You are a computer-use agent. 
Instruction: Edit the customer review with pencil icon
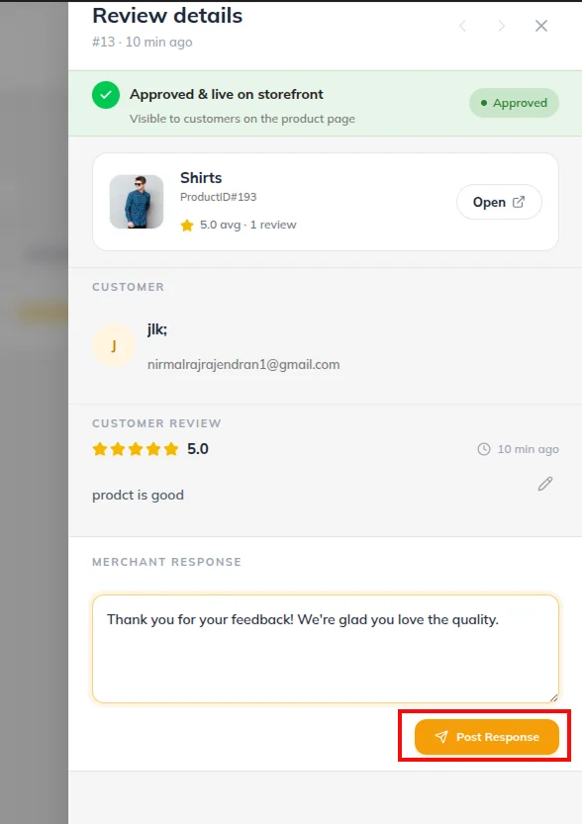pos(545,484)
